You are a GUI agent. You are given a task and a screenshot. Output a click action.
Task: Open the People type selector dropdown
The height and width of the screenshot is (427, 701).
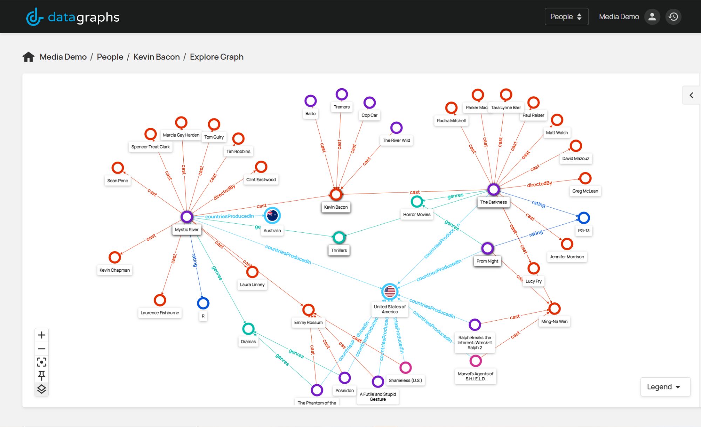[x=566, y=17]
